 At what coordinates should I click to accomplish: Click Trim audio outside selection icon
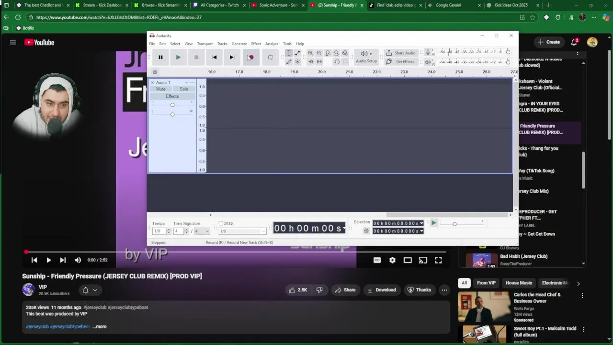tap(310, 62)
